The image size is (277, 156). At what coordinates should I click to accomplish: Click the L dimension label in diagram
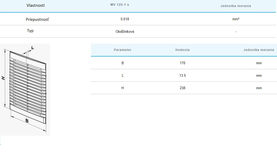point(32,48)
